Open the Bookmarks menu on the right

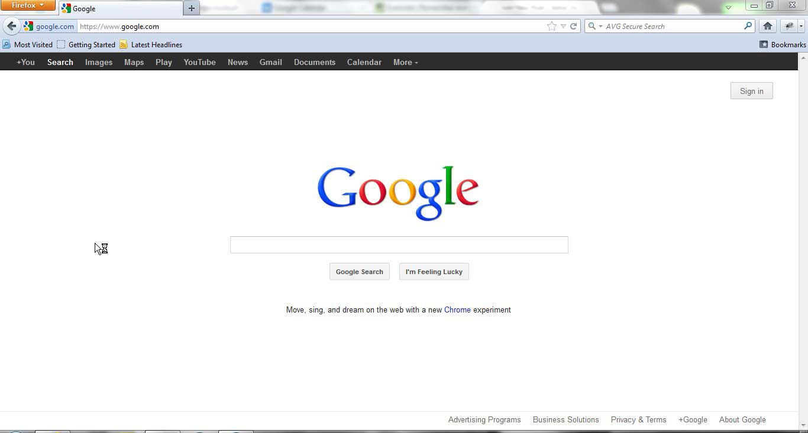pyautogui.click(x=783, y=44)
